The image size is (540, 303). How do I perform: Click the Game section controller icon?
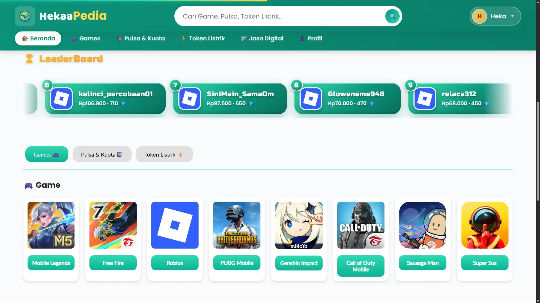(x=29, y=185)
